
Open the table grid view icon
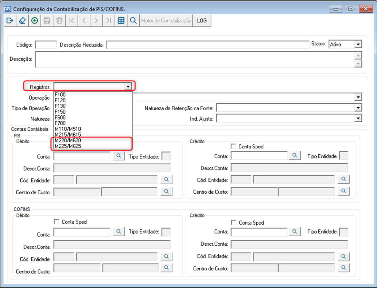pos(121,21)
